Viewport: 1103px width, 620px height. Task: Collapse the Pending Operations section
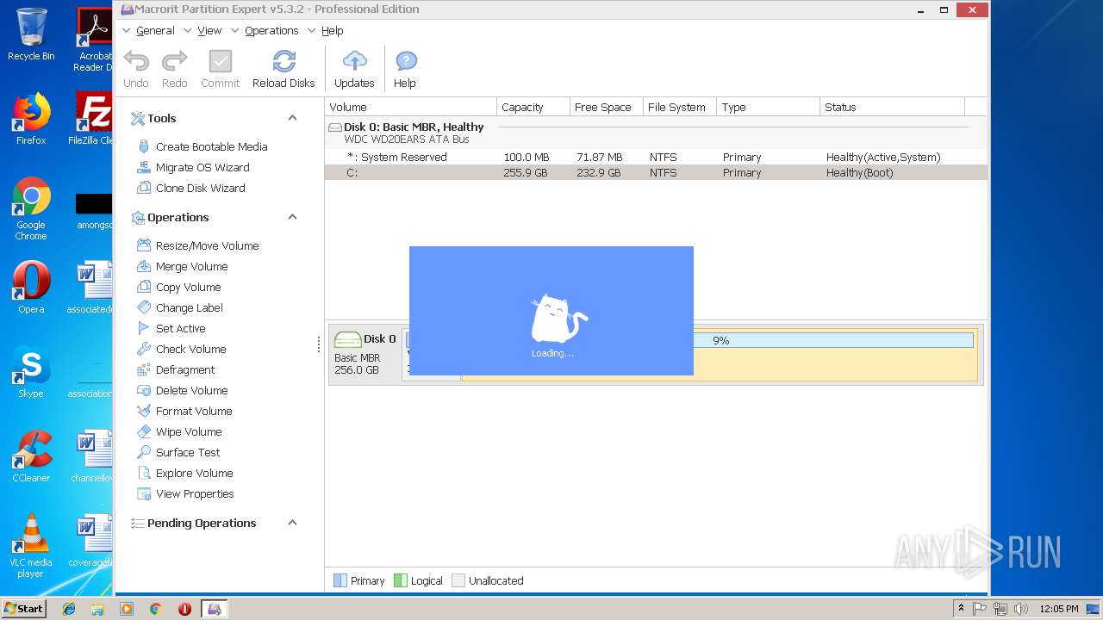[x=292, y=523]
